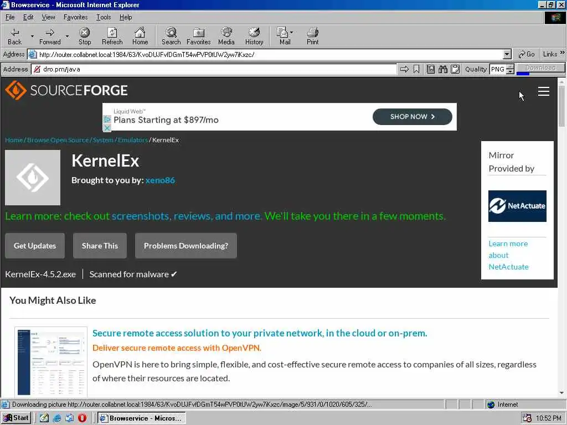Open Browservice bookmarks list icon
The width and height of the screenshot is (567, 425).
431,69
